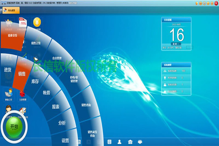
Task: Click the 2013-09月 month label
Action: pos(176,24)
